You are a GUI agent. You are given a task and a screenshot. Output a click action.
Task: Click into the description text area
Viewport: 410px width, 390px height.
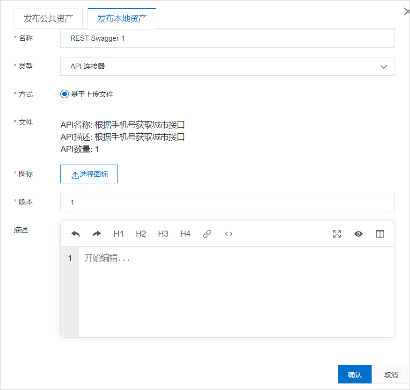(x=236, y=292)
